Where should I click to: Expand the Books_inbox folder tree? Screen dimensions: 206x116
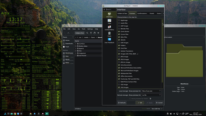pos(76,46)
